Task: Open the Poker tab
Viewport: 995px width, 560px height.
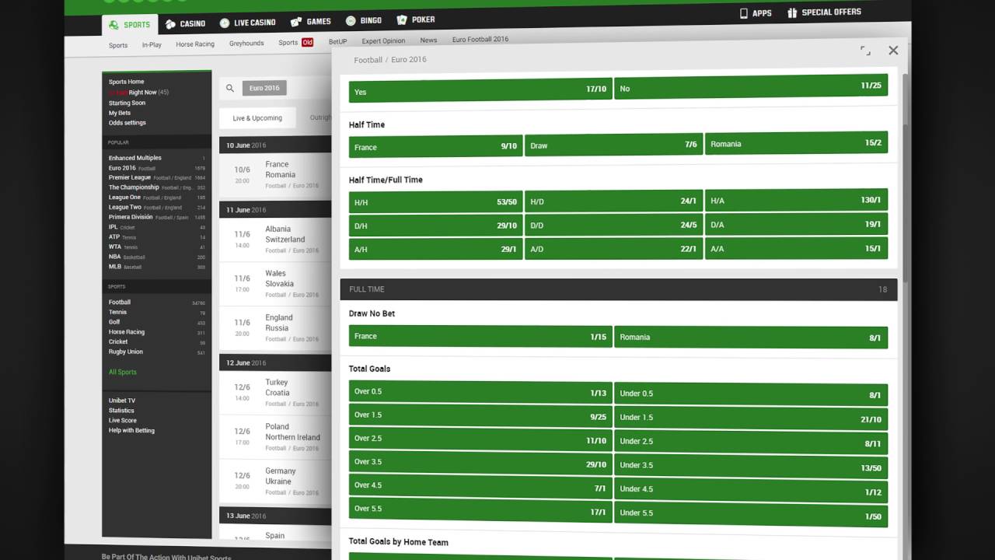Action: point(416,19)
